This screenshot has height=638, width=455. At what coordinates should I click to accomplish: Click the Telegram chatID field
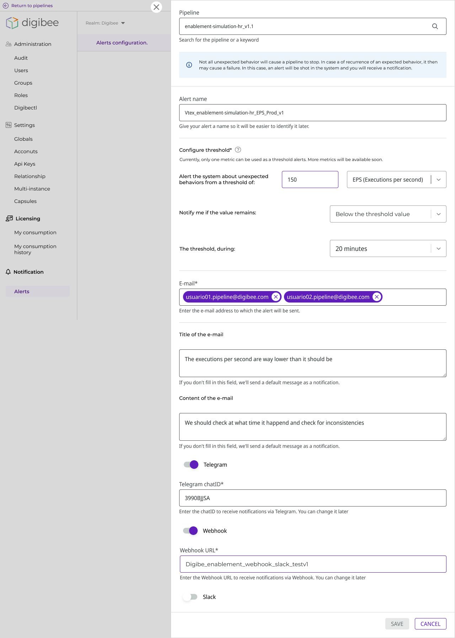pyautogui.click(x=313, y=498)
